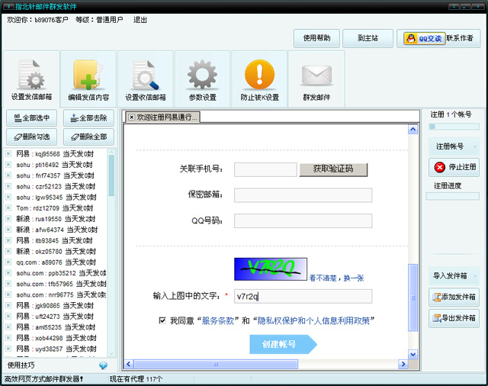Click the captcha text field containing v7r2q
488x386 pixels.
point(303,296)
